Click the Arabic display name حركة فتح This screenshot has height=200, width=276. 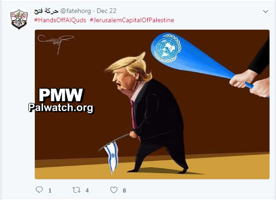click(46, 11)
